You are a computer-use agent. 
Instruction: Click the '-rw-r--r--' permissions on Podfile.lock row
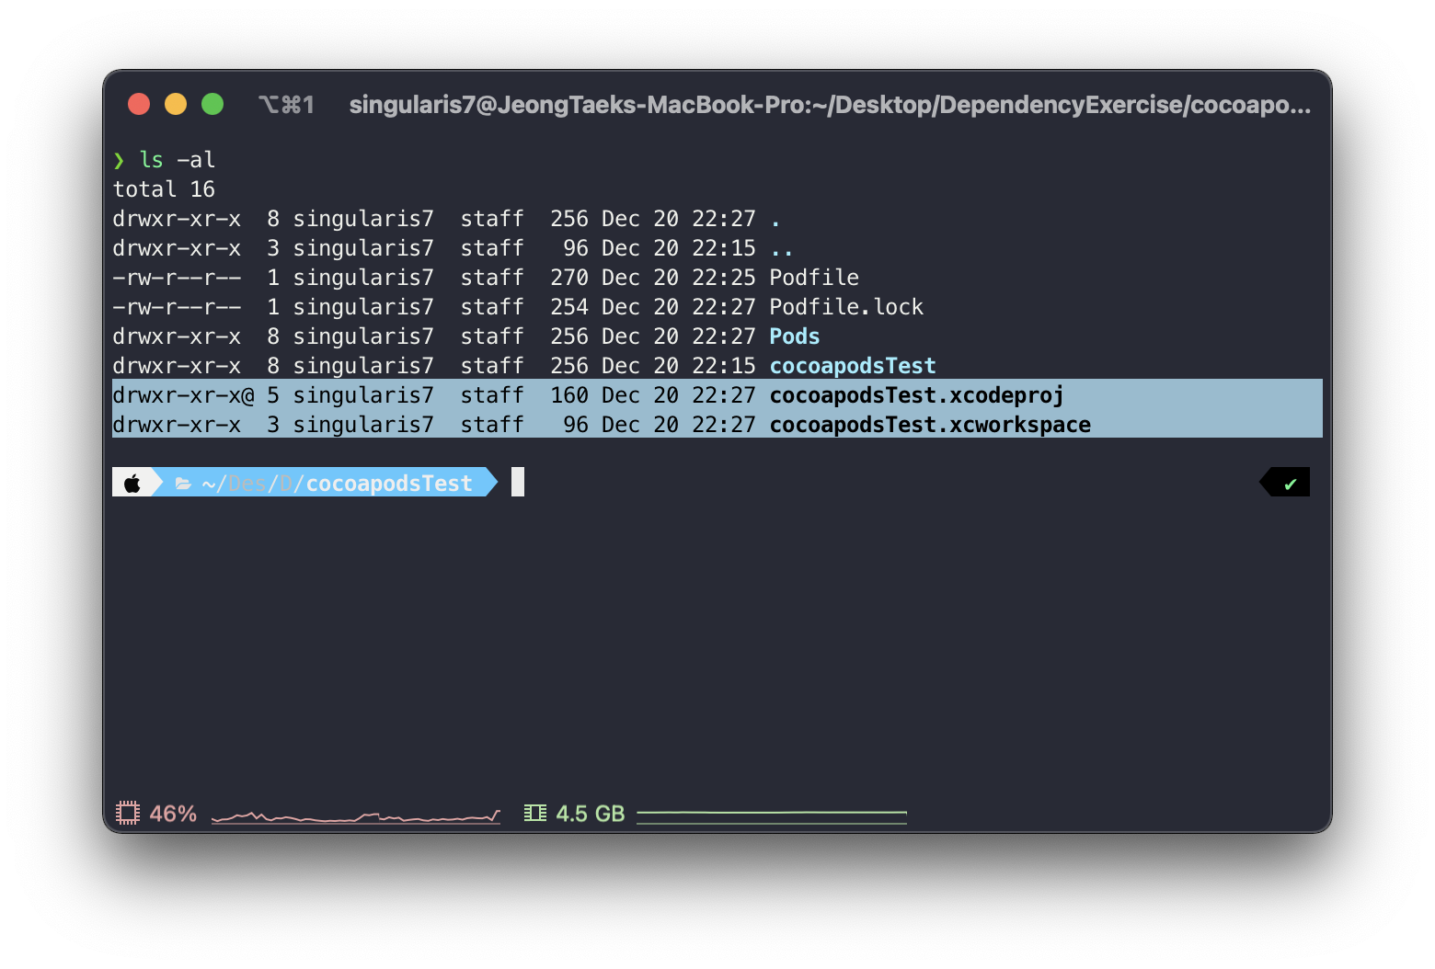pos(177,307)
